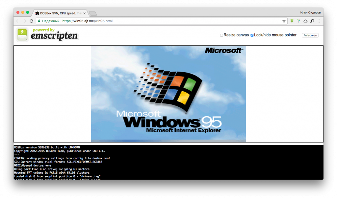
Task: Bookmark this page using the star icon
Action: (284, 21)
